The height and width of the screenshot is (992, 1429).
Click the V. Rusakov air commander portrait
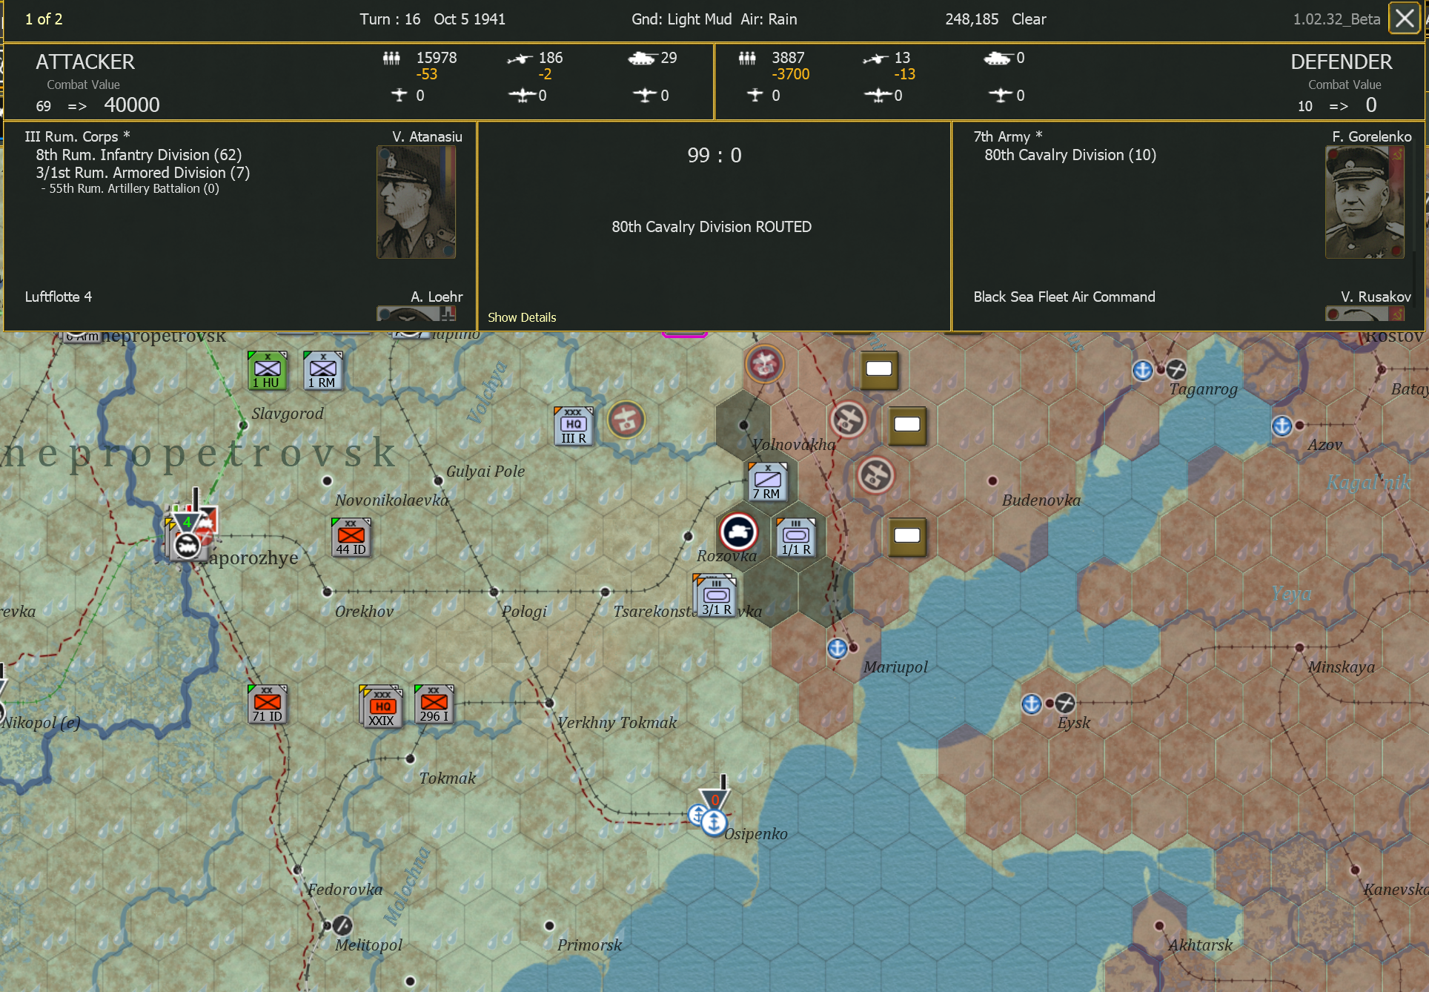click(x=1365, y=314)
